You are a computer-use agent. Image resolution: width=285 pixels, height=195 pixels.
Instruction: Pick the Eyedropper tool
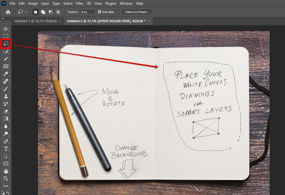[x=5, y=74]
